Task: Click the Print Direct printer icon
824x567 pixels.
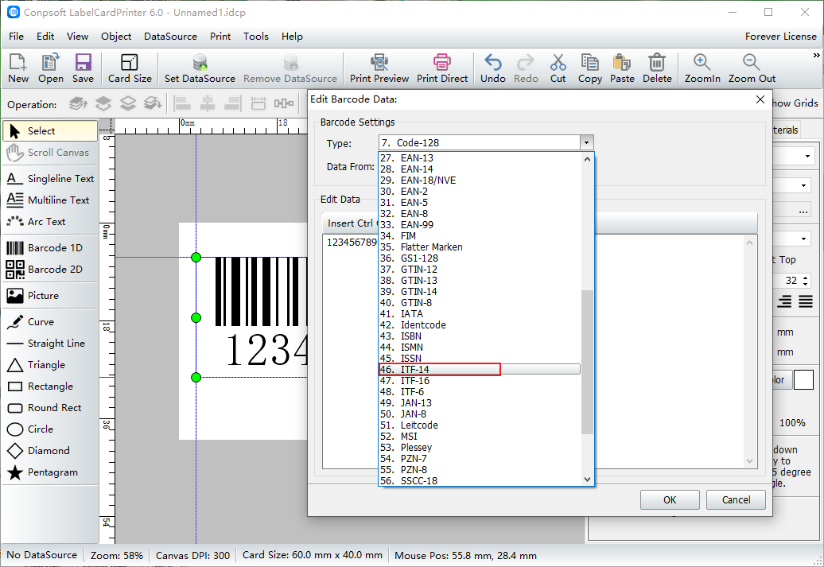Action: [x=442, y=63]
